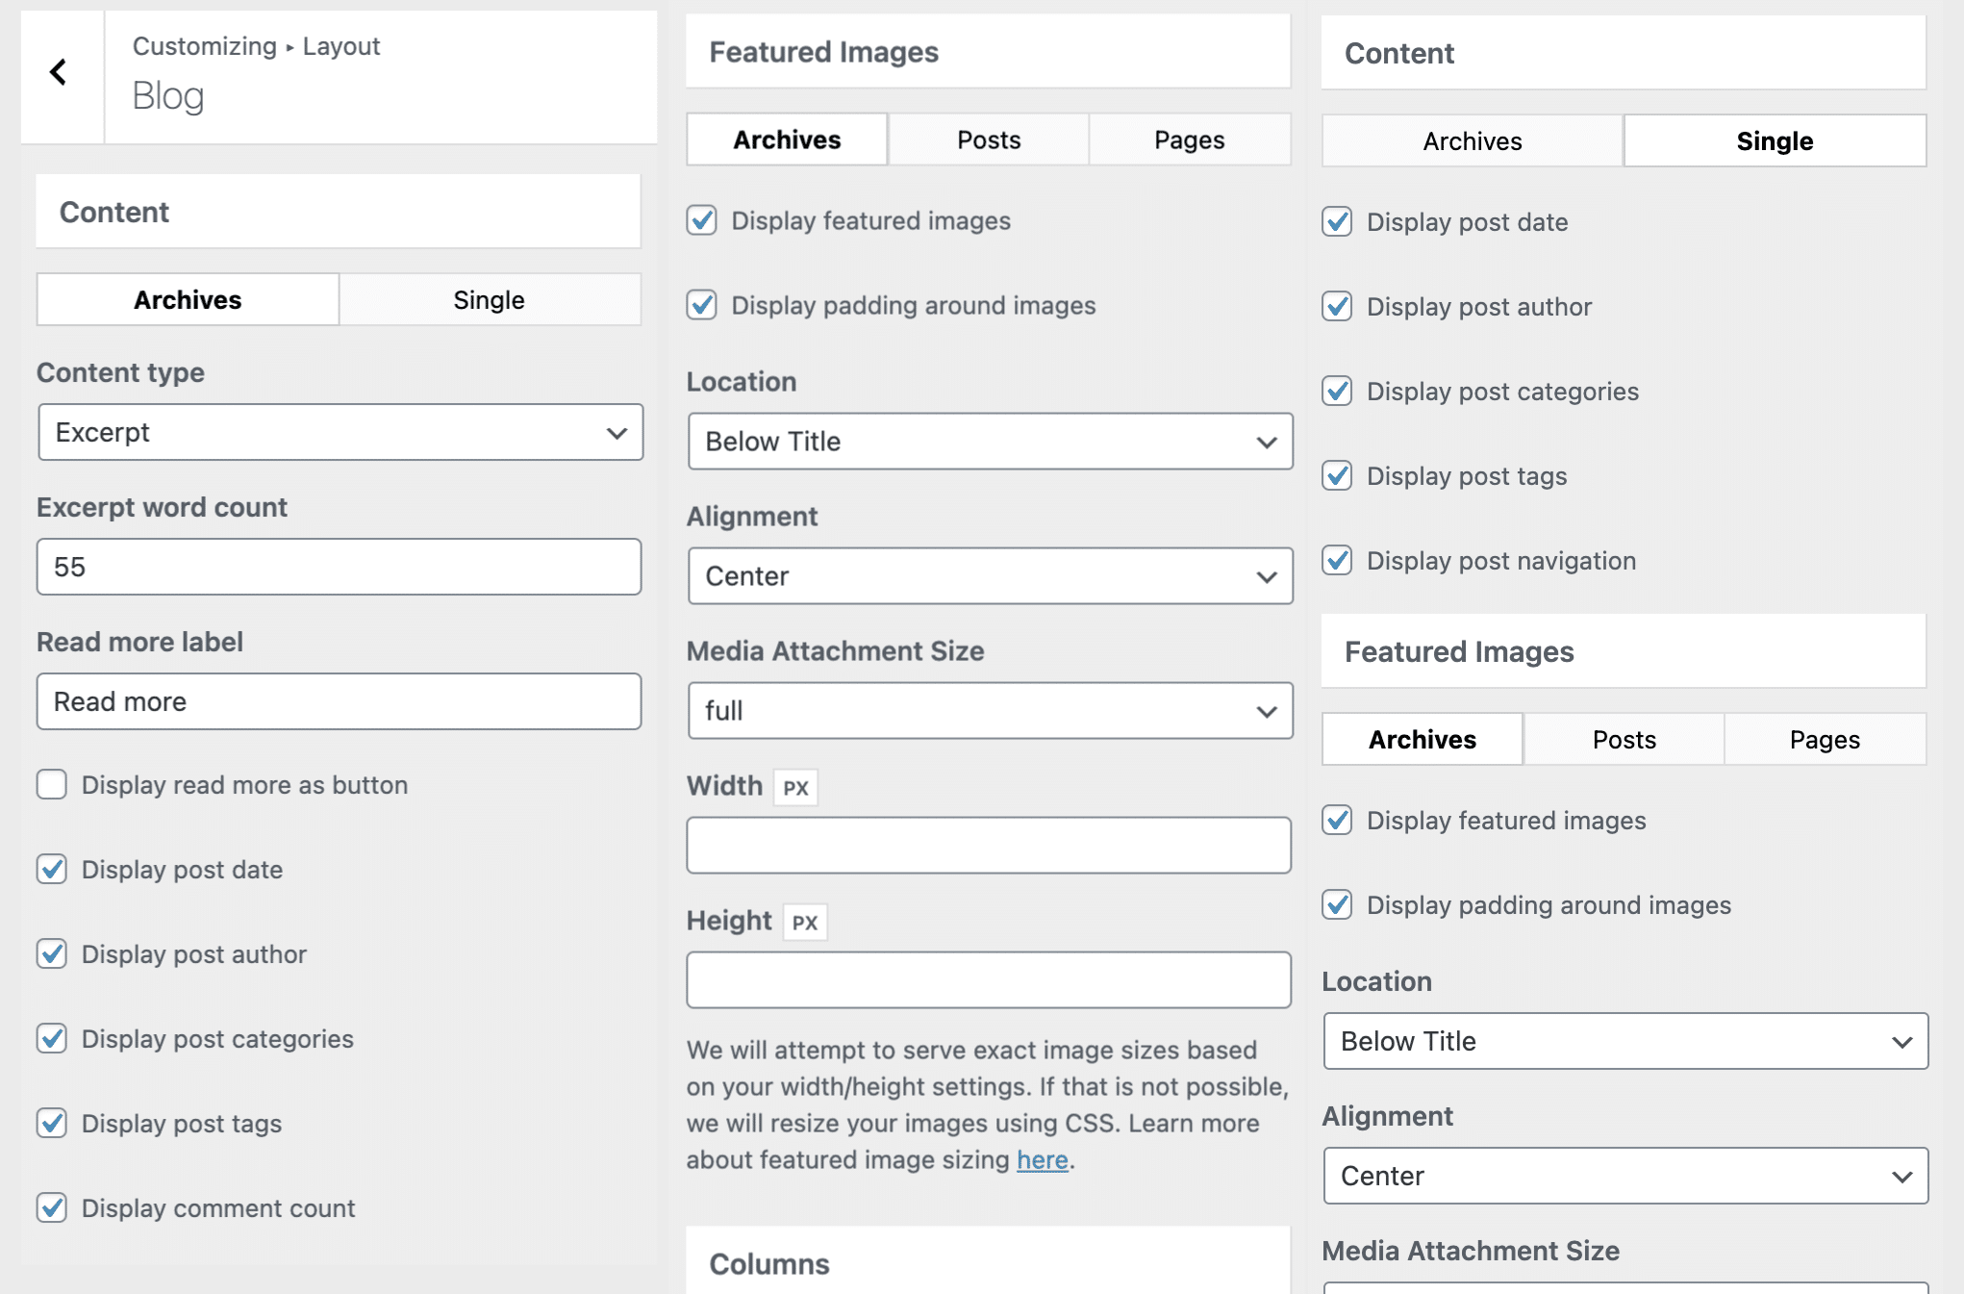
Task: Click inside the Width PX input field
Action: pyautogui.click(x=989, y=845)
